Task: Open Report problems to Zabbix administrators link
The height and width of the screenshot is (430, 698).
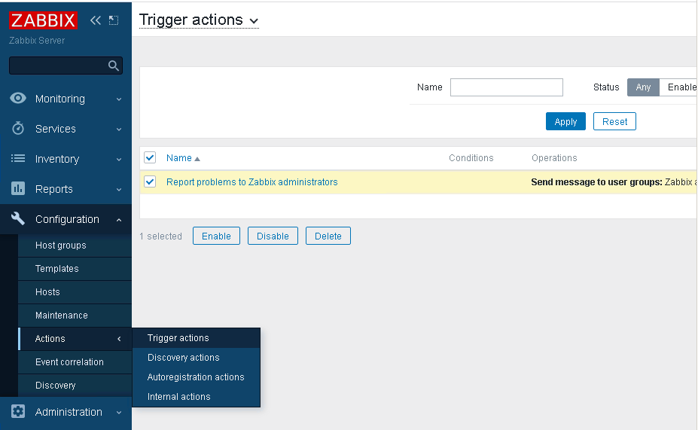Action: 252,182
